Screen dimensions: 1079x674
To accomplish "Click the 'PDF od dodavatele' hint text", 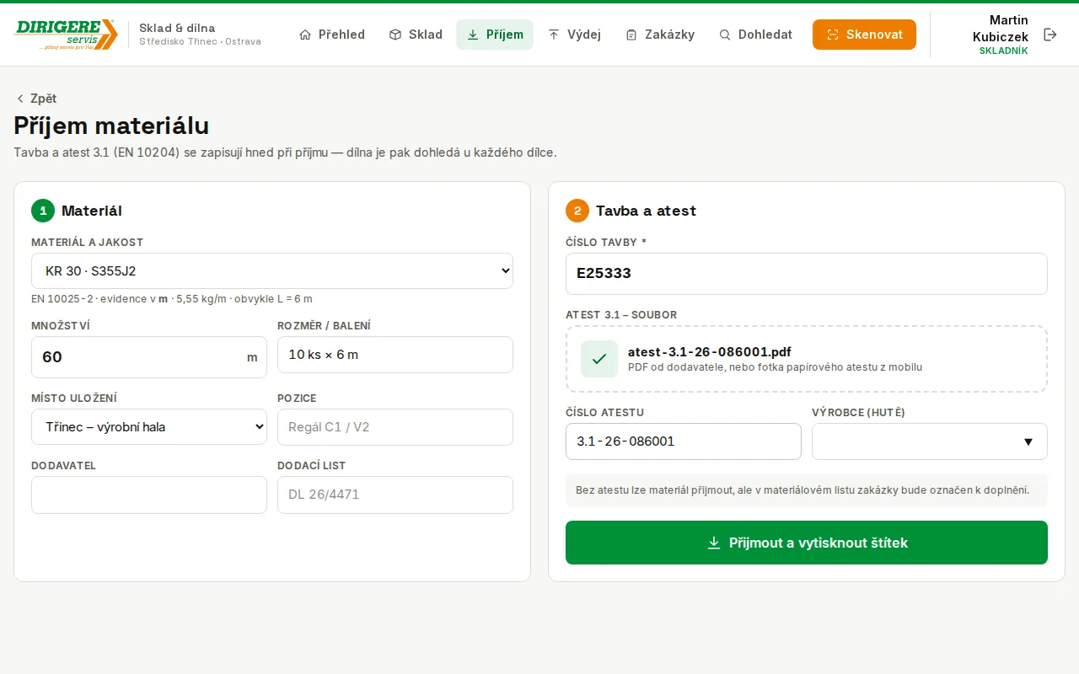I will click(775, 367).
